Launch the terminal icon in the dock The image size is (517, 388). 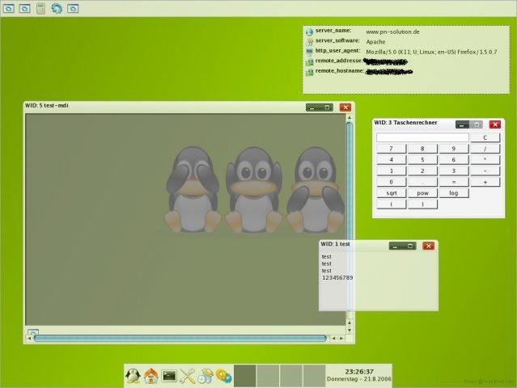click(x=169, y=376)
